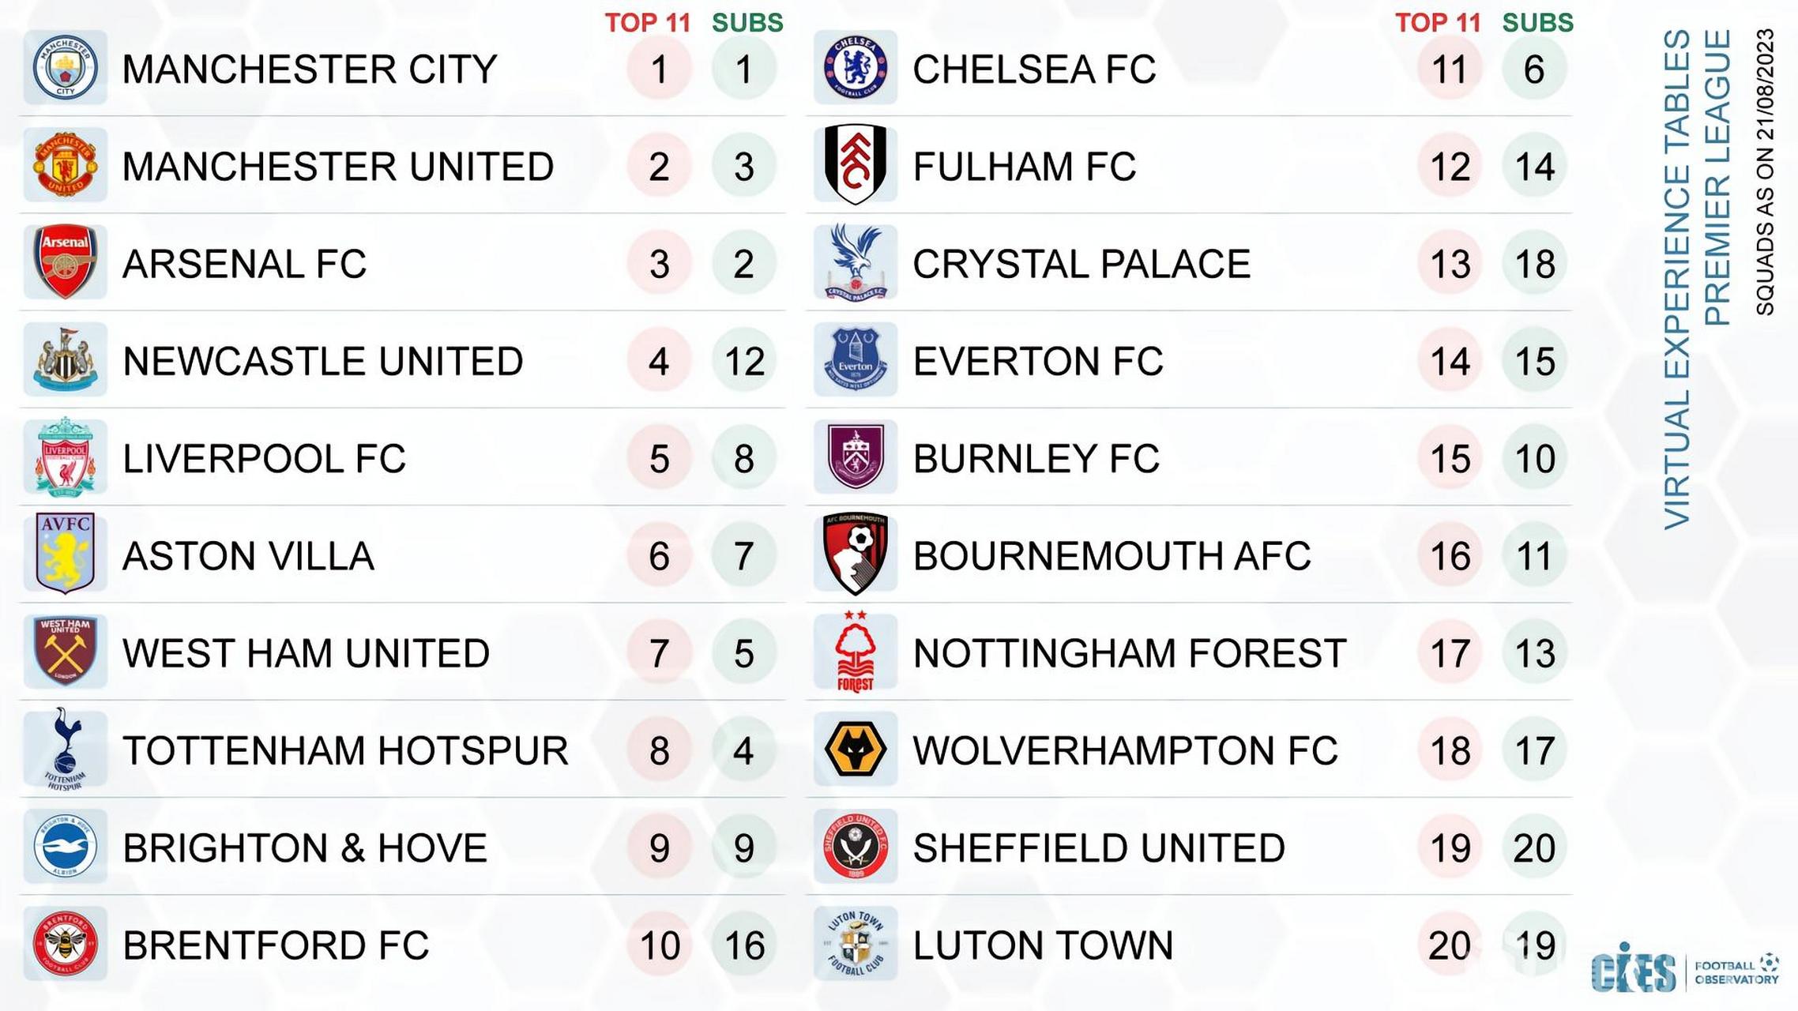Click the Luton Town crest

click(x=856, y=944)
